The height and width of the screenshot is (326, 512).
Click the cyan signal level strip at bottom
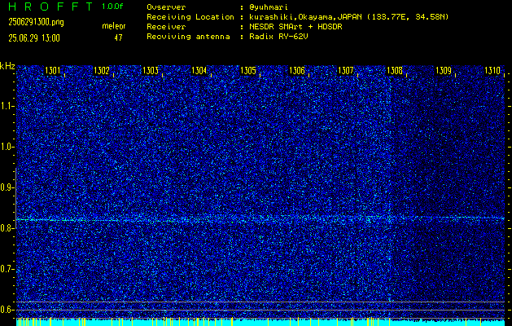click(x=260, y=323)
